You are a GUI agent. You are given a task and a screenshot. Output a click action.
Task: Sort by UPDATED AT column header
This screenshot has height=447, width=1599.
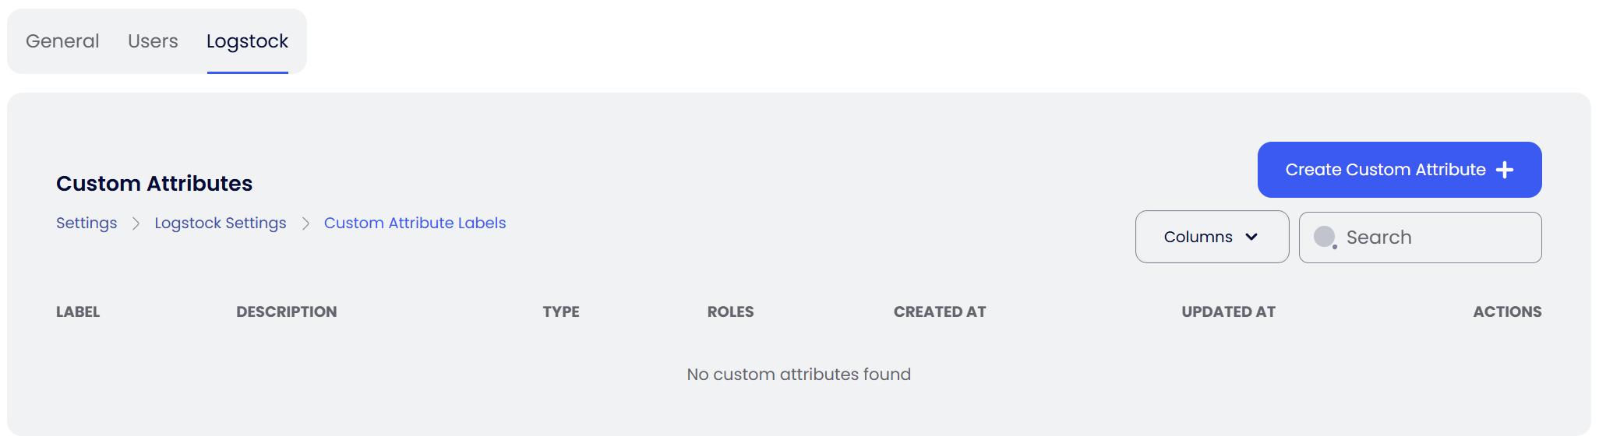[1228, 312]
